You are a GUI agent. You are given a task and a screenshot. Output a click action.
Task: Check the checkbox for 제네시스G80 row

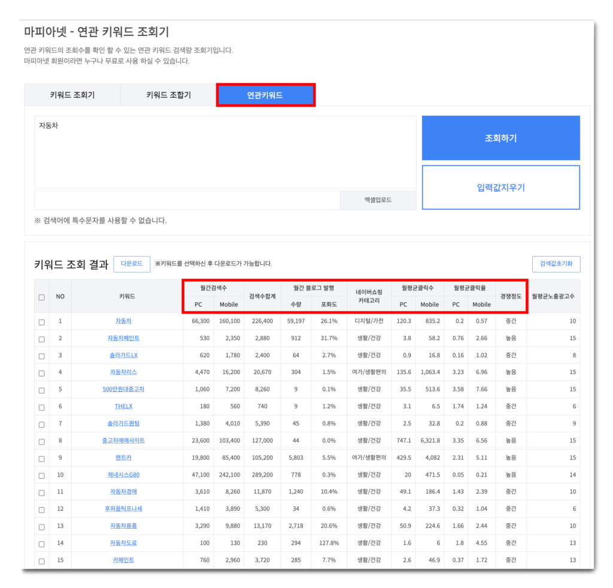pos(41,475)
